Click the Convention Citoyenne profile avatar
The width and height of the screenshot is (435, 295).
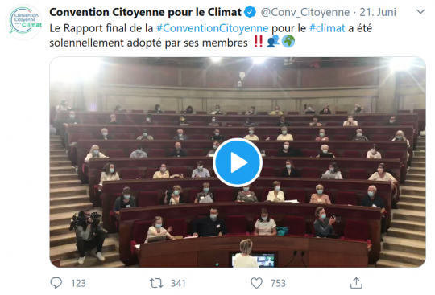click(24, 22)
